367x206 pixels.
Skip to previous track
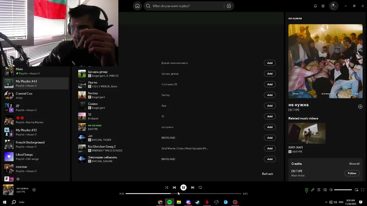[x=174, y=188]
